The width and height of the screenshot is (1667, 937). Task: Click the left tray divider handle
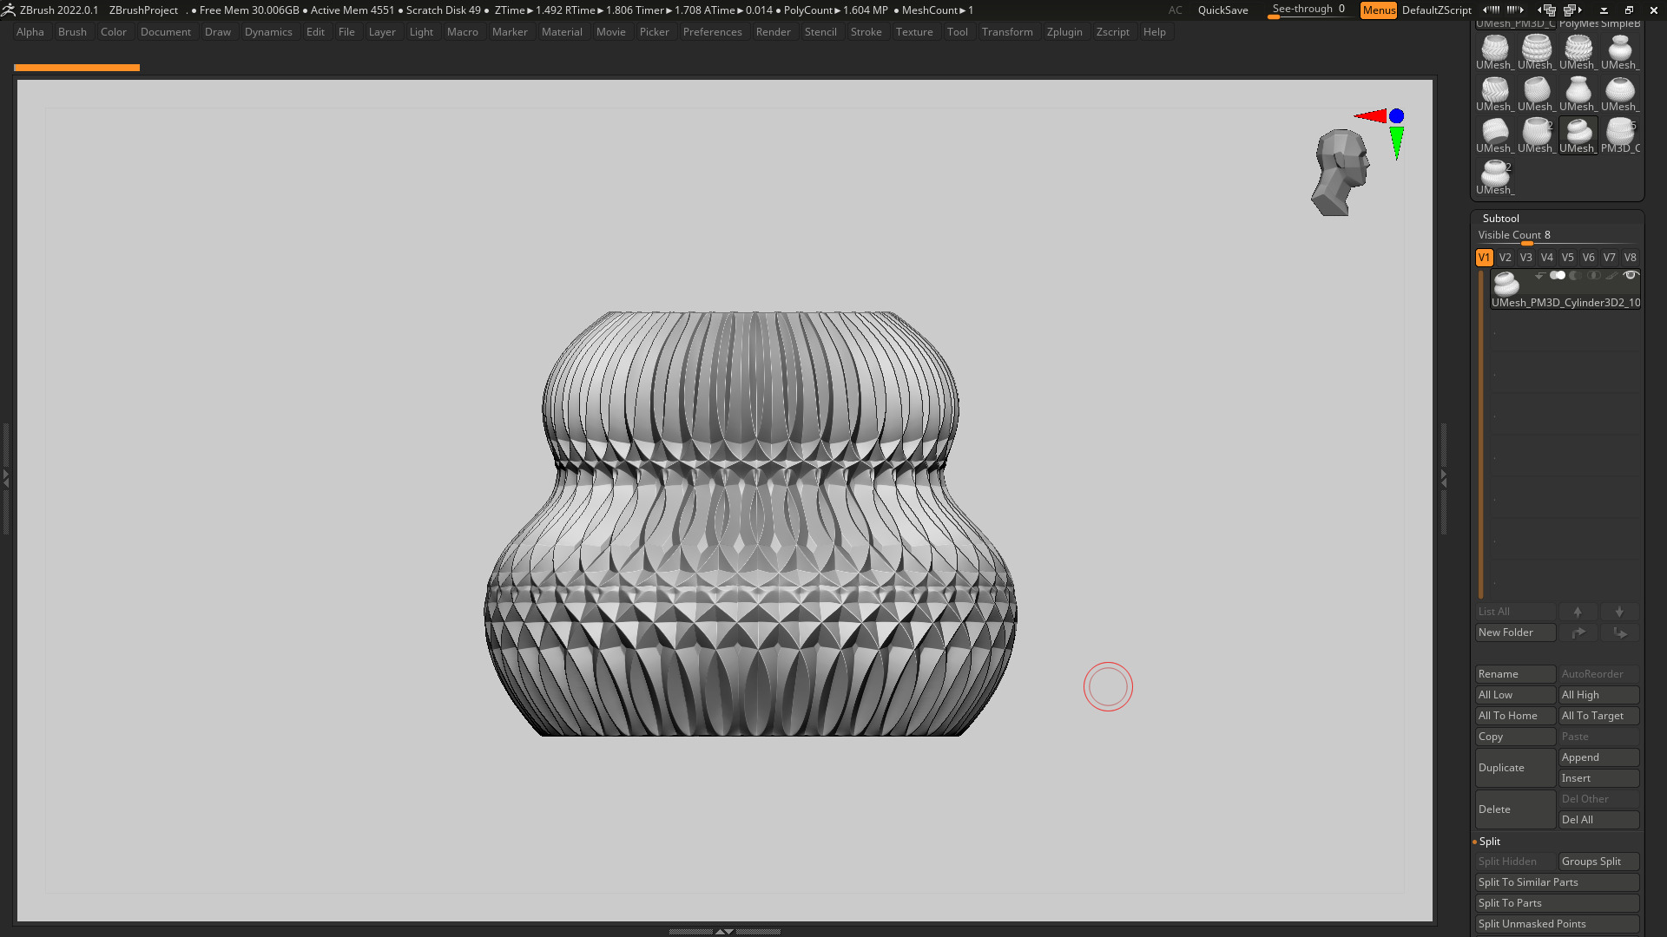(x=6, y=478)
